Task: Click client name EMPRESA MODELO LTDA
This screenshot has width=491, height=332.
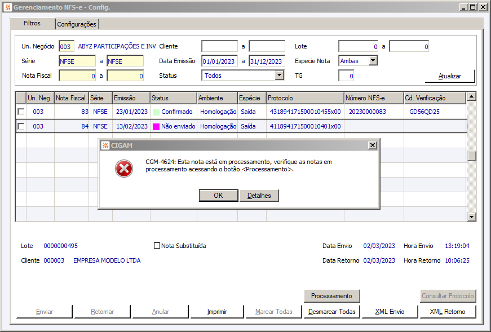Action: 107,260
